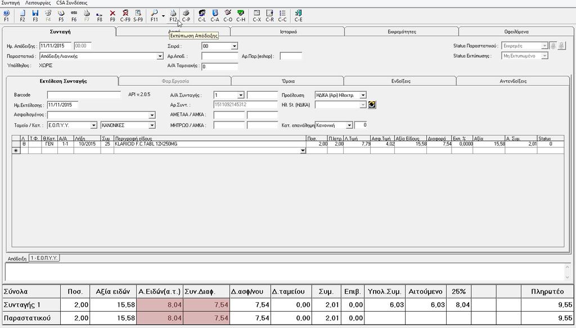The height and width of the screenshot is (328, 576).
Task: Open the Συνταγή menu
Action: (x=10, y=3)
